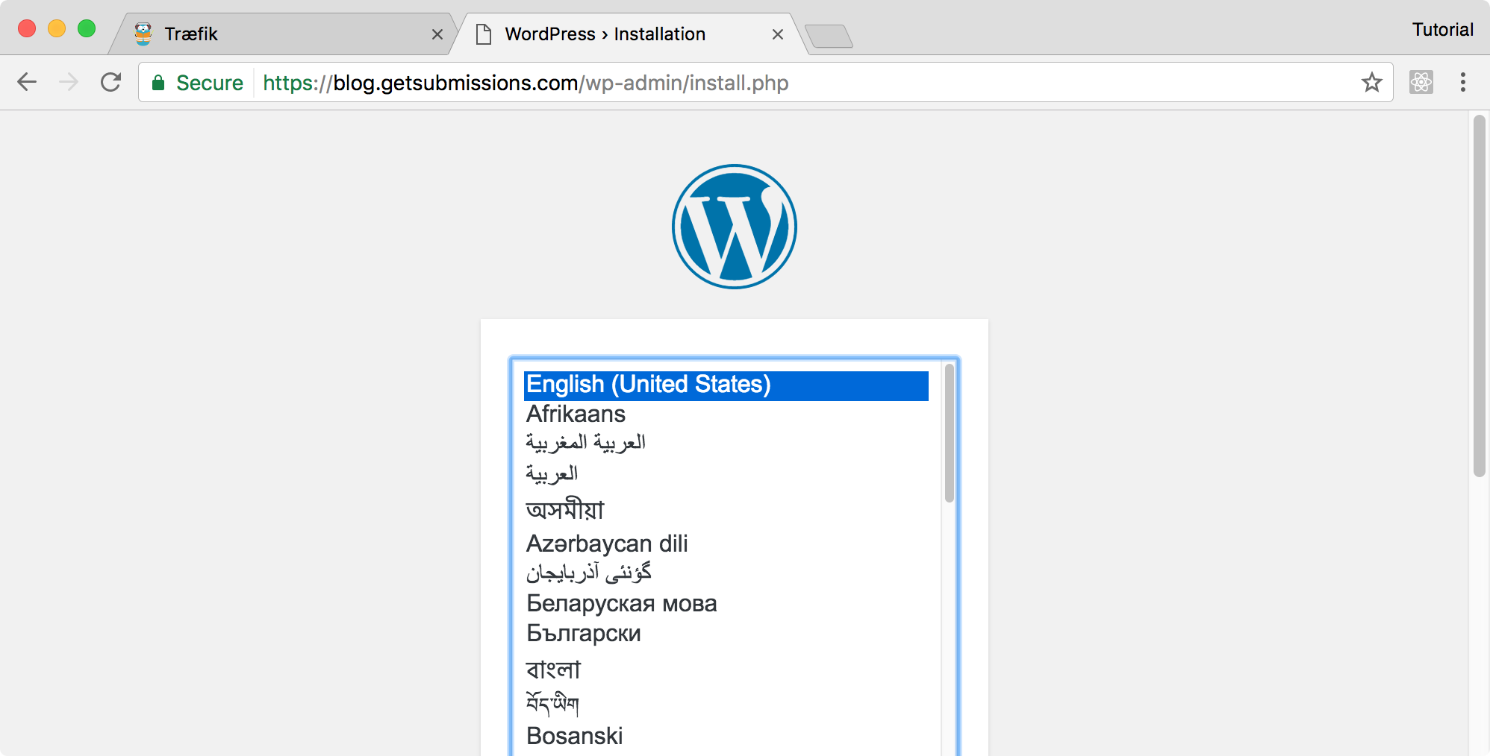Close the Træfik tab
Screen dimensions: 1490x756
(437, 34)
